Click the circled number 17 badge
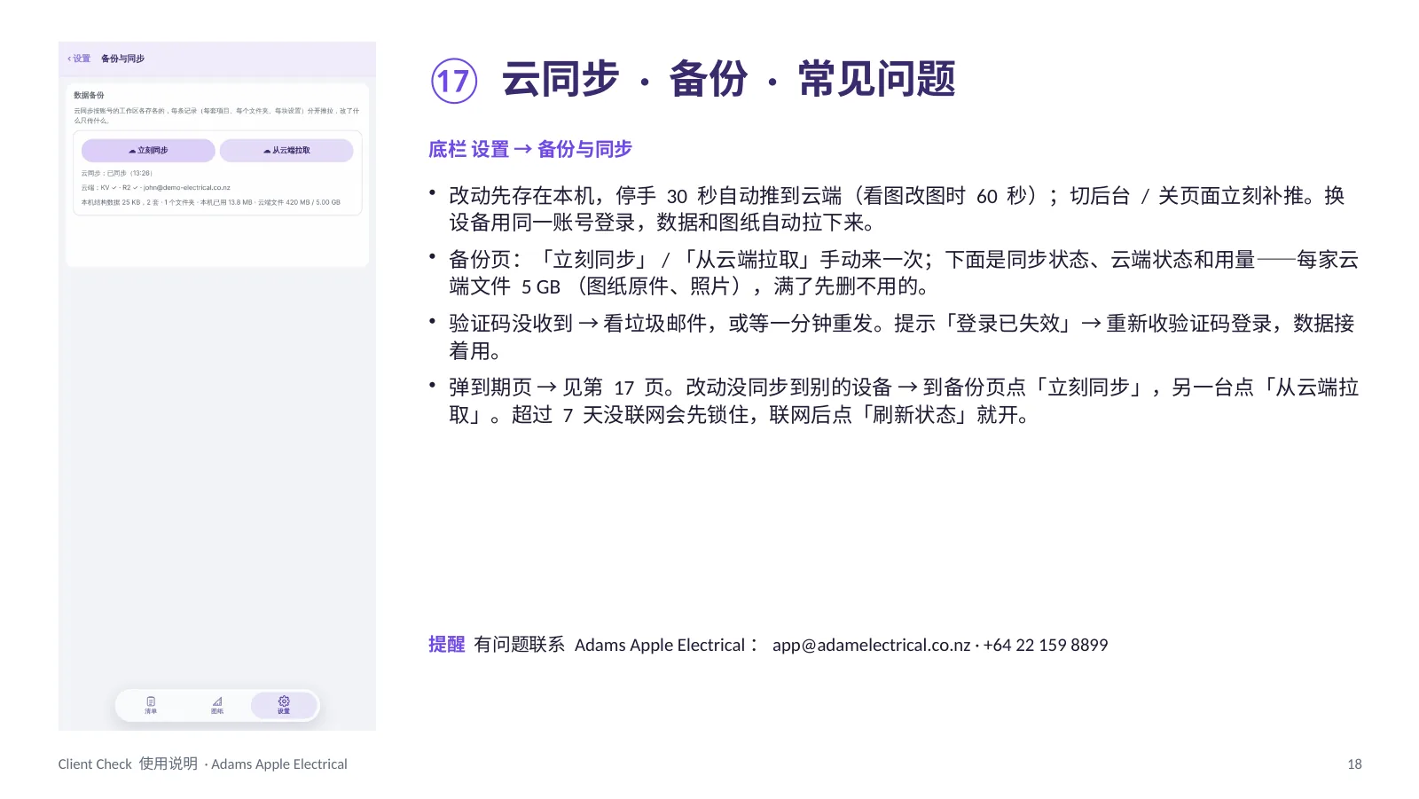Screen dimensions: 1419x799 [454, 81]
